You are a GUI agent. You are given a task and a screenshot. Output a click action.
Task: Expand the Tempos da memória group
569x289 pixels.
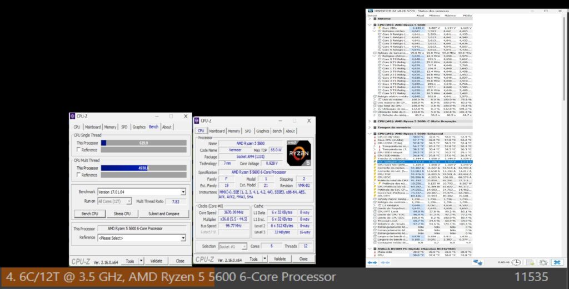tap(370, 128)
